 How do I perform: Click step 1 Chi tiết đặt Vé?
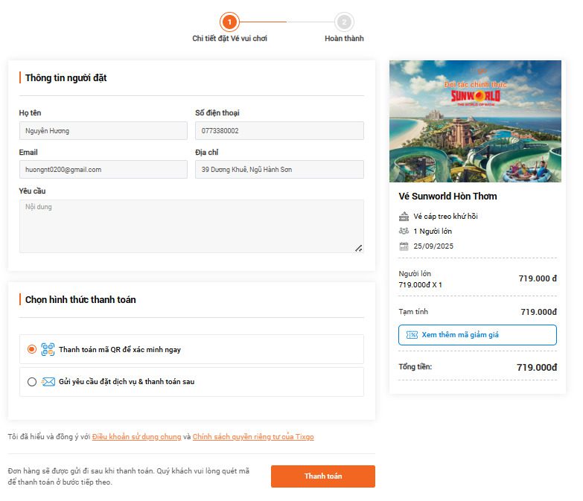229,22
